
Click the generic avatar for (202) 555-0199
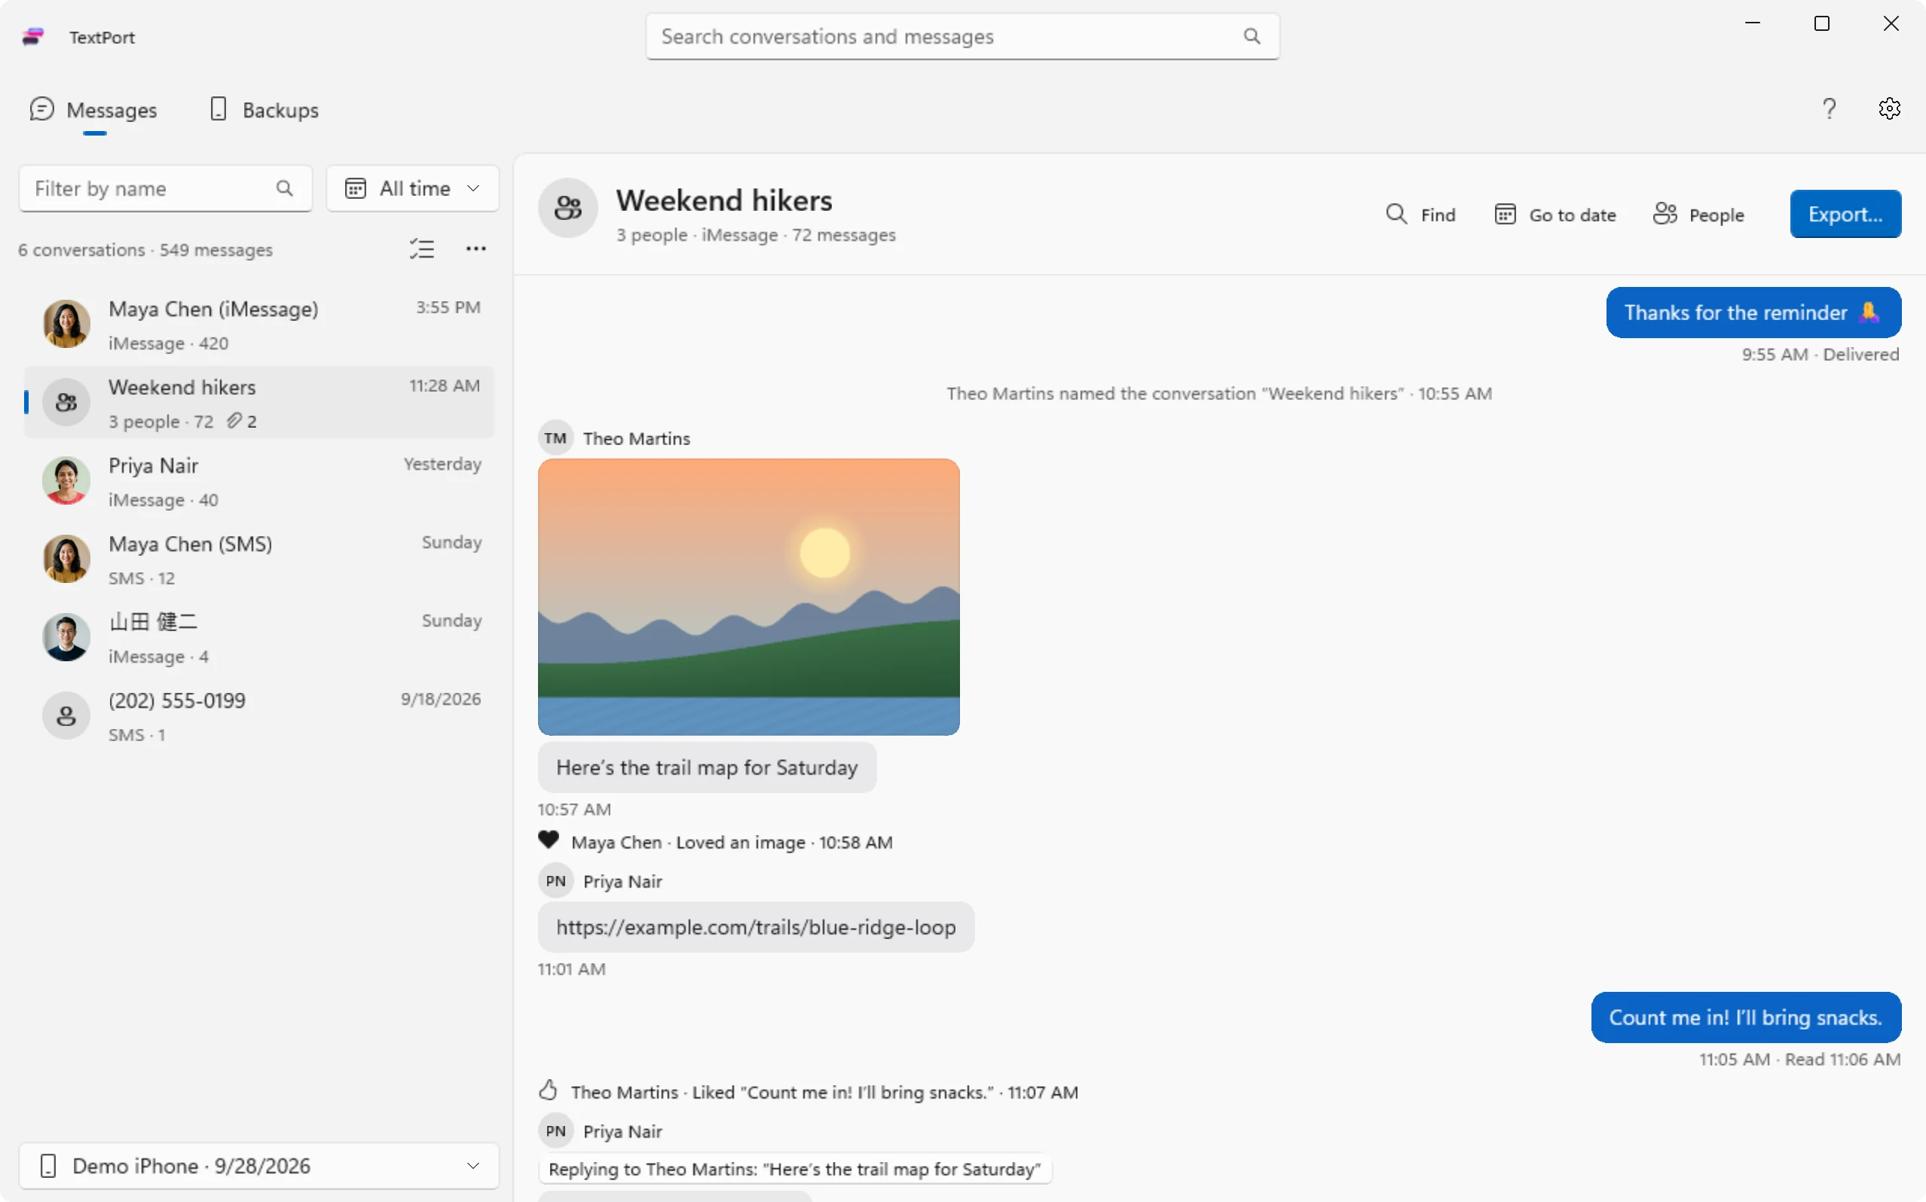point(66,715)
